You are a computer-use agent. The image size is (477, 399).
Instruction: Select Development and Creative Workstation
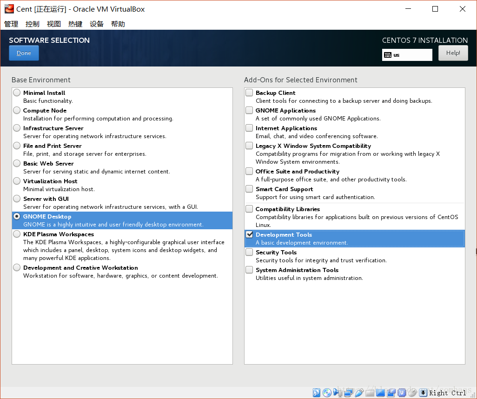(x=17, y=267)
